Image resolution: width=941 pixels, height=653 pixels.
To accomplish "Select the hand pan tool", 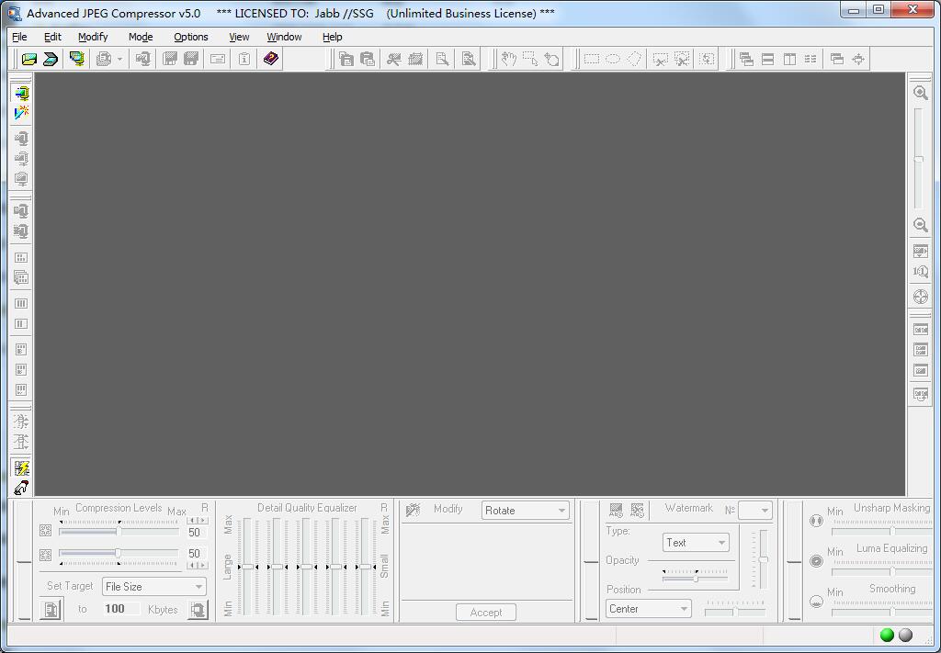I will (508, 59).
